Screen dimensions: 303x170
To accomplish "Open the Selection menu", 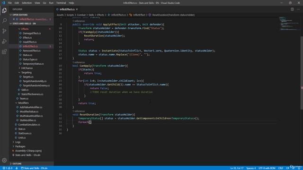I will tap(27, 3).
